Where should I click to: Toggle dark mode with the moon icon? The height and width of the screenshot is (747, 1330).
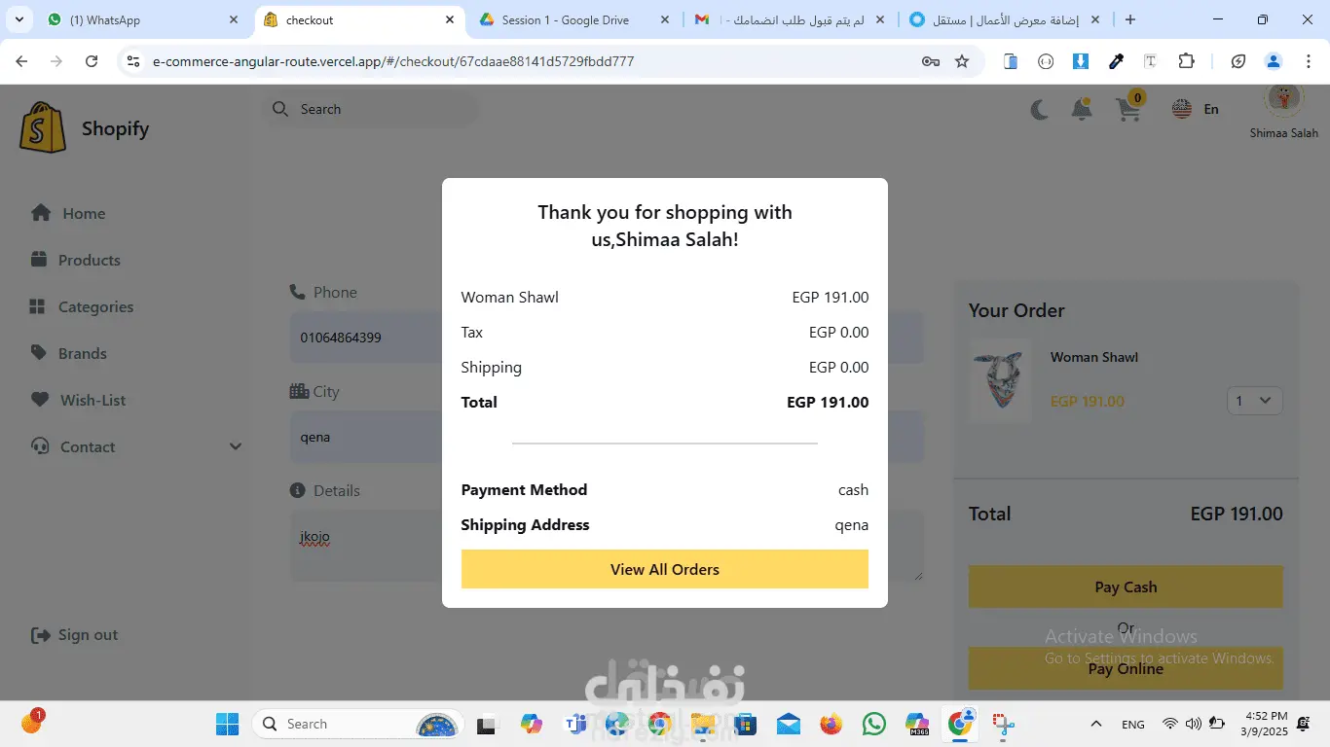1040,110
